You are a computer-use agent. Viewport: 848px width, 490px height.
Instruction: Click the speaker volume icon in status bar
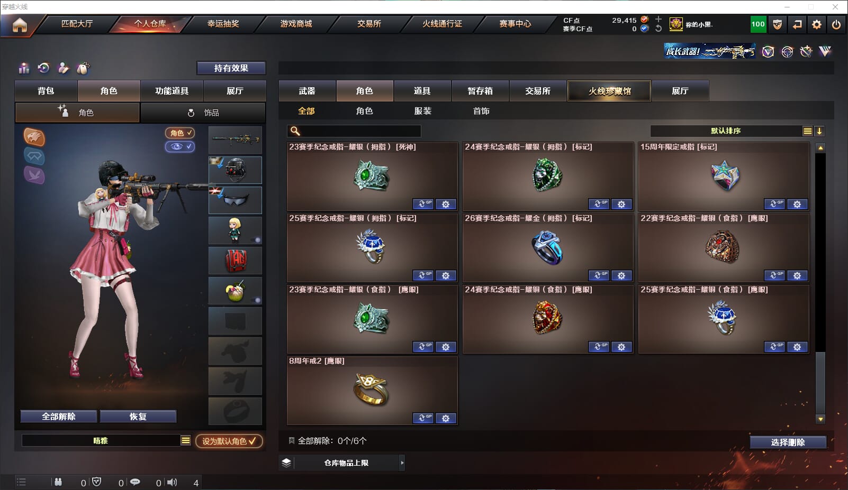tap(172, 482)
